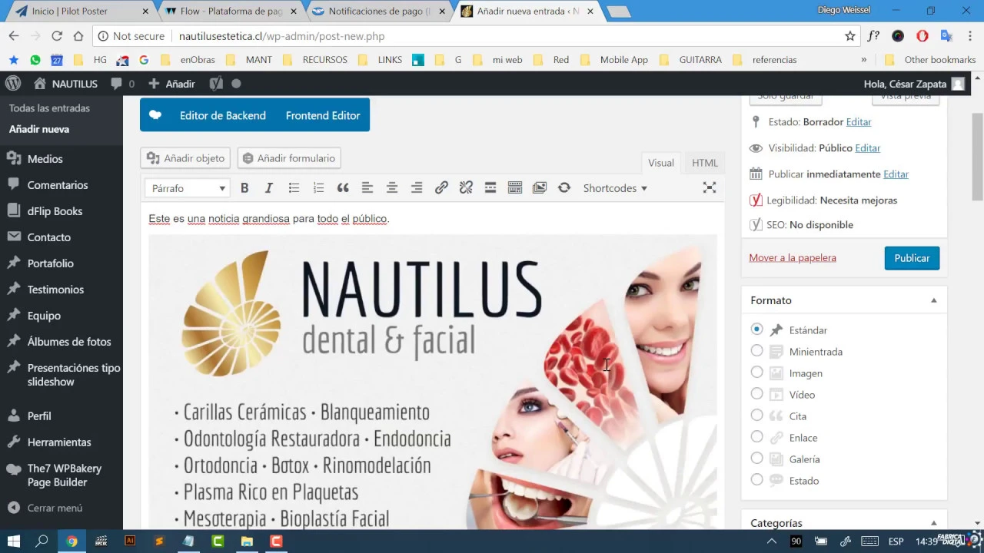
Task: Open the Frontend Editor
Action: tap(323, 115)
